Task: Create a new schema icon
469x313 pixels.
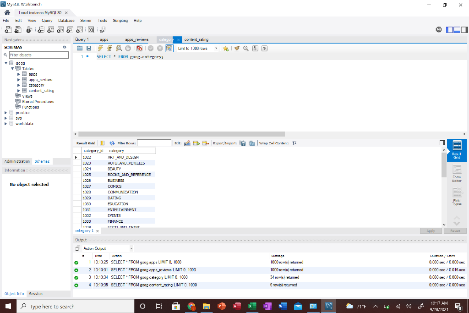Action: pyautogui.click(x=41, y=30)
